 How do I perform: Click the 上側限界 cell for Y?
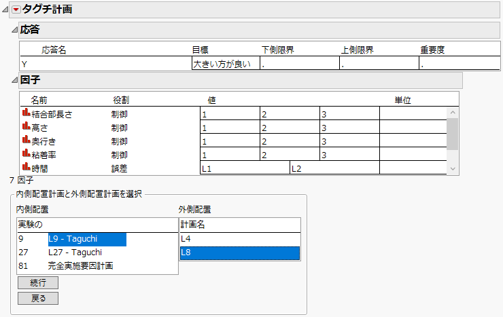point(379,64)
